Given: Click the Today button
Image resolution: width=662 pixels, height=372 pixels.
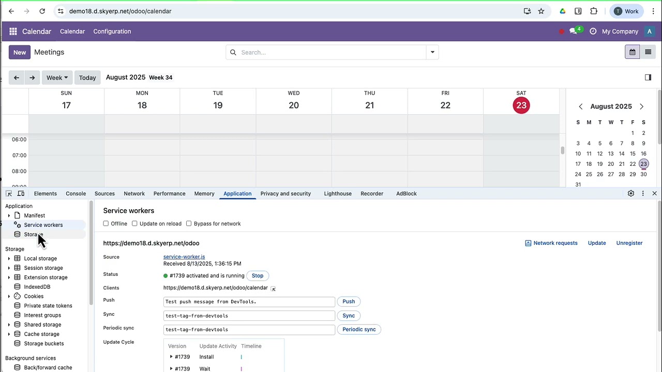Looking at the screenshot, I should point(87,78).
